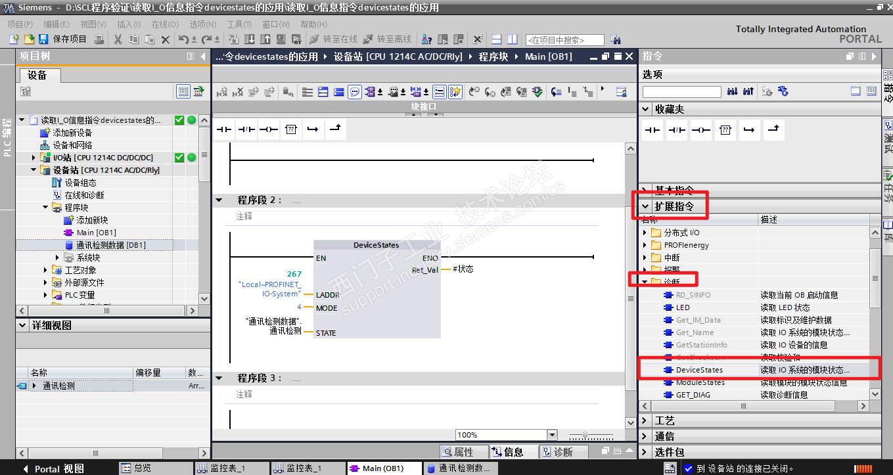Click the download to device icon
Viewport: 893px width, 475px height.
[x=250, y=39]
